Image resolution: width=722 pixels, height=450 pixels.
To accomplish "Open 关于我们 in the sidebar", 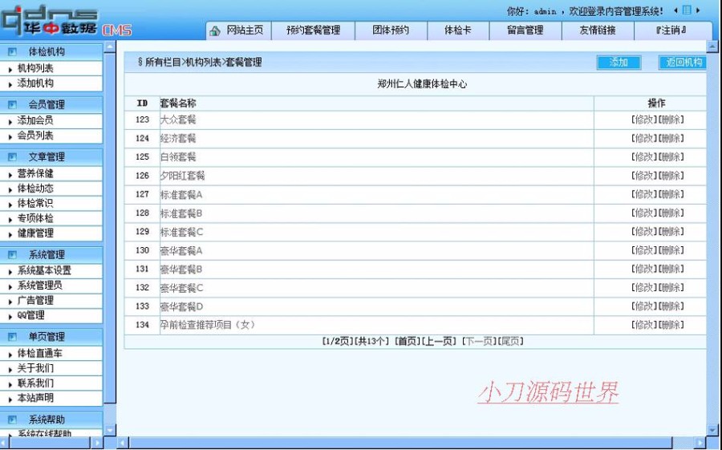I will (35, 368).
